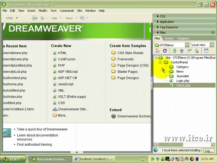Image resolution: width=217 pixels, height=163 pixels.
Task: Expand the CSS panel group
Action: coord(158,16)
